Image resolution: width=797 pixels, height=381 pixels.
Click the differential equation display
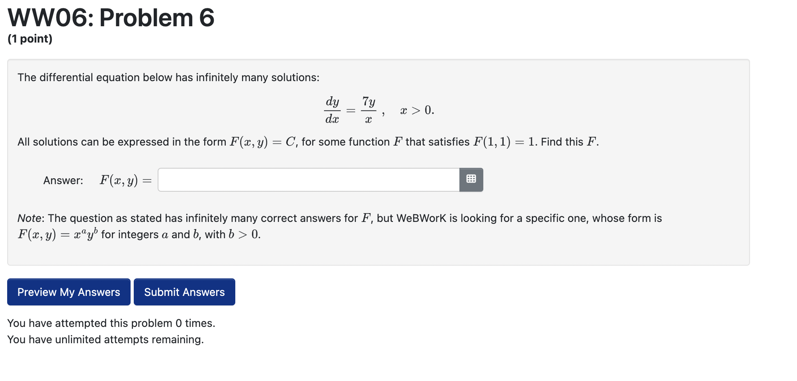pyautogui.click(x=378, y=109)
